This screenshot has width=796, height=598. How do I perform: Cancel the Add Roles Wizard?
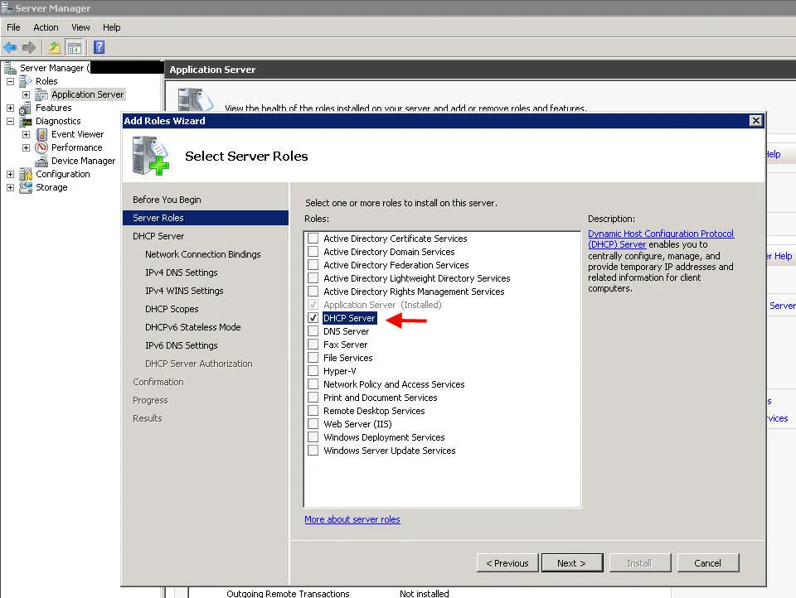point(707,563)
